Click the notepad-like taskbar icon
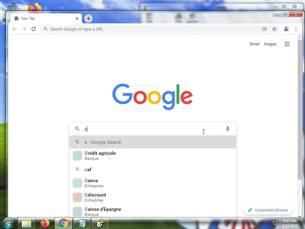Viewport: 305px width, 229px height. tap(82, 223)
